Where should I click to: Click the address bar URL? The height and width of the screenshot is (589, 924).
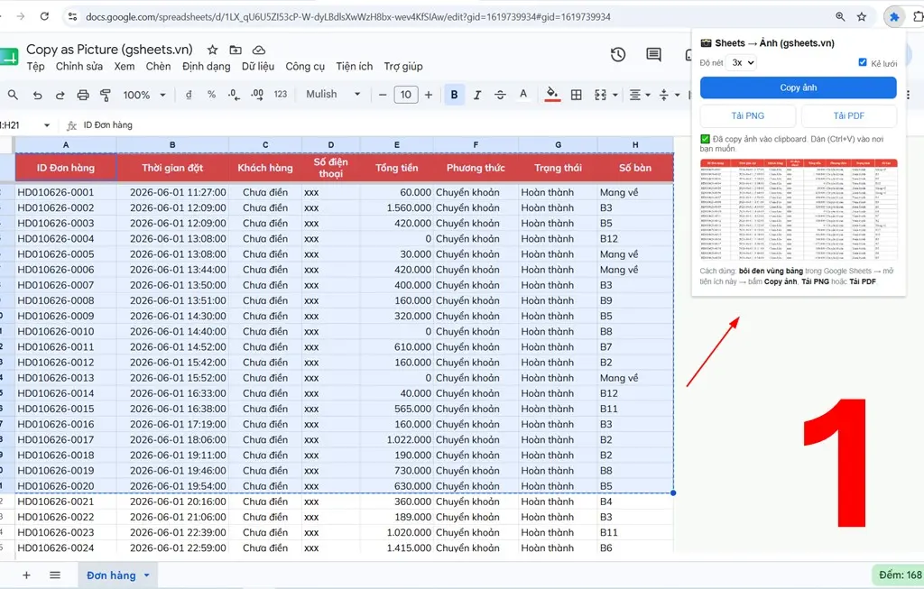click(x=347, y=17)
